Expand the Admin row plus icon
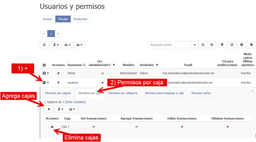 point(44,73)
